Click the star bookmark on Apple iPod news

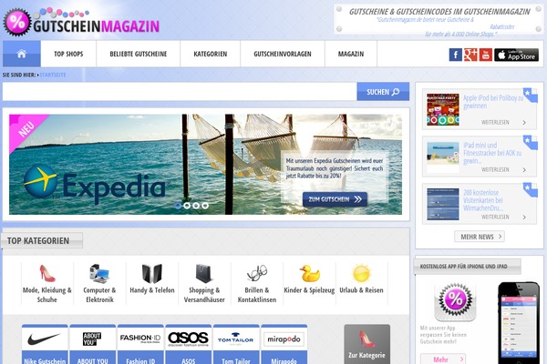coord(530,95)
